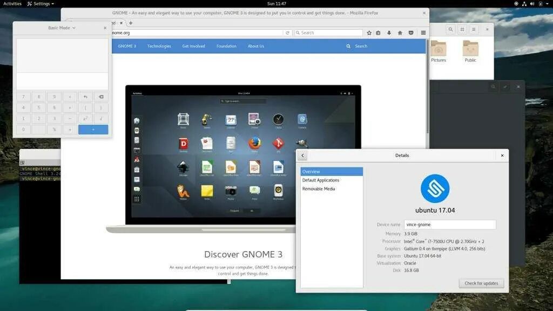Open the Pictures folder in Files
Image resolution: width=553 pixels, height=311 pixels.
click(x=439, y=51)
